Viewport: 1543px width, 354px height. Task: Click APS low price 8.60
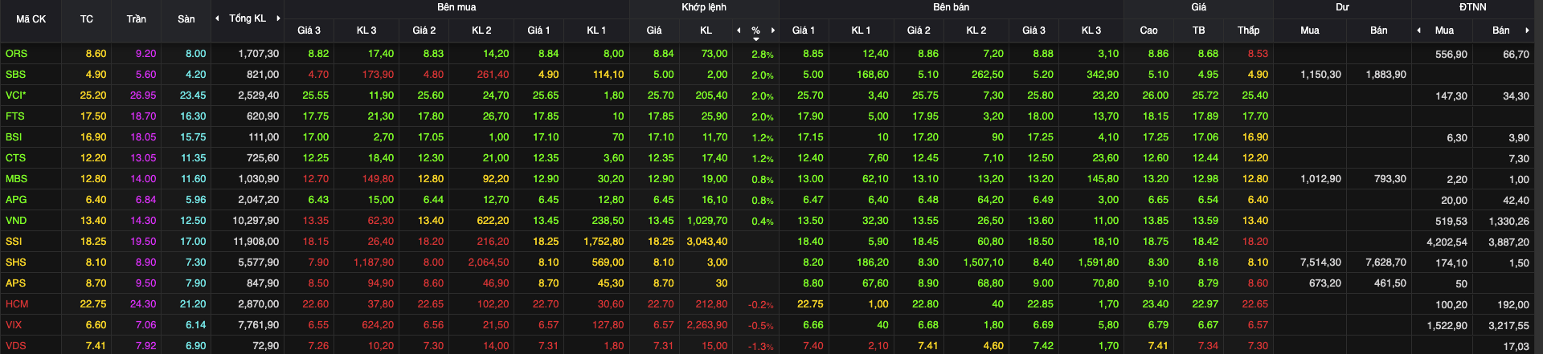pos(1258,283)
